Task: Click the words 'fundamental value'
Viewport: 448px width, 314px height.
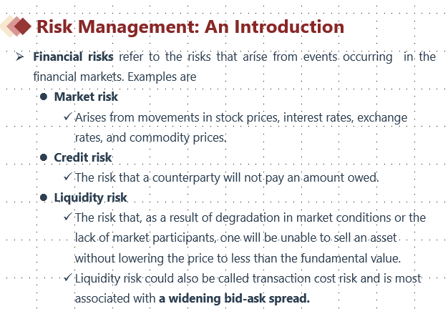Action: (349, 258)
